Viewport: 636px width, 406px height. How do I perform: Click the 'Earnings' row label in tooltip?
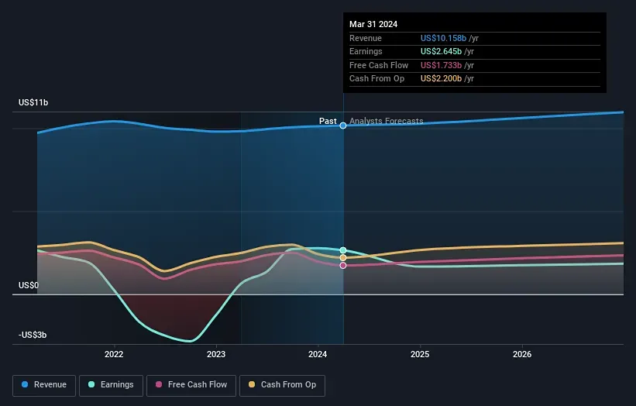366,51
